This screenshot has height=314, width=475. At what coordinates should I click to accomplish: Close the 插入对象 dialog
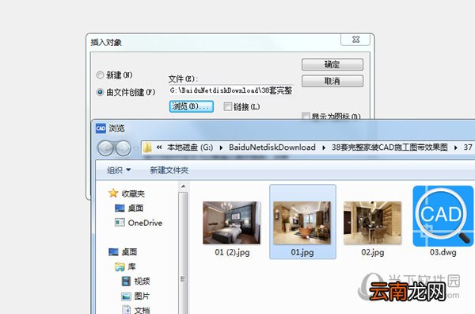click(356, 40)
